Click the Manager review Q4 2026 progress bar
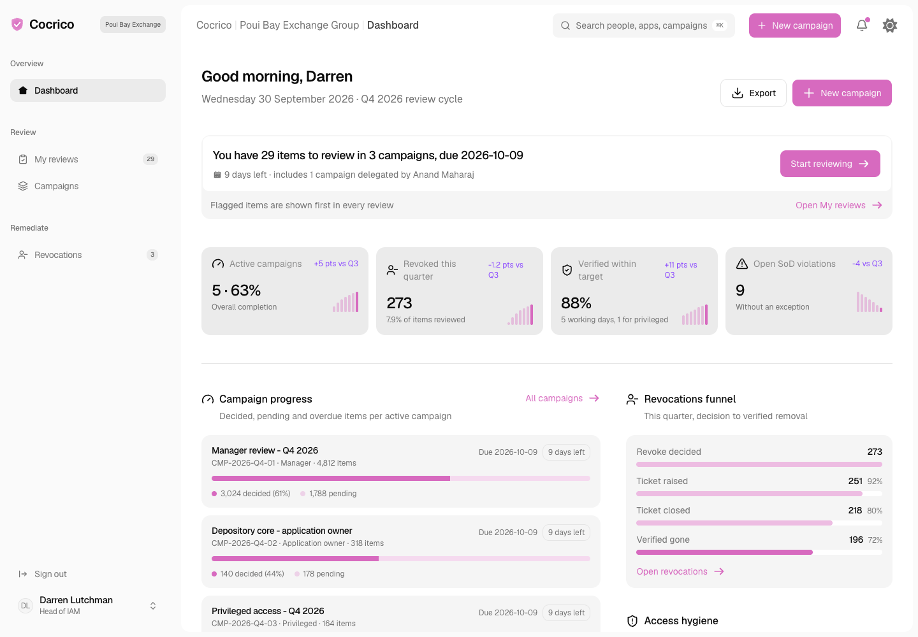 coord(401,478)
